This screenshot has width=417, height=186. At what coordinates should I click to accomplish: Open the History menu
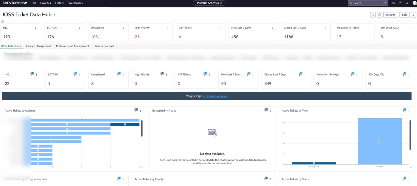click(60, 3)
